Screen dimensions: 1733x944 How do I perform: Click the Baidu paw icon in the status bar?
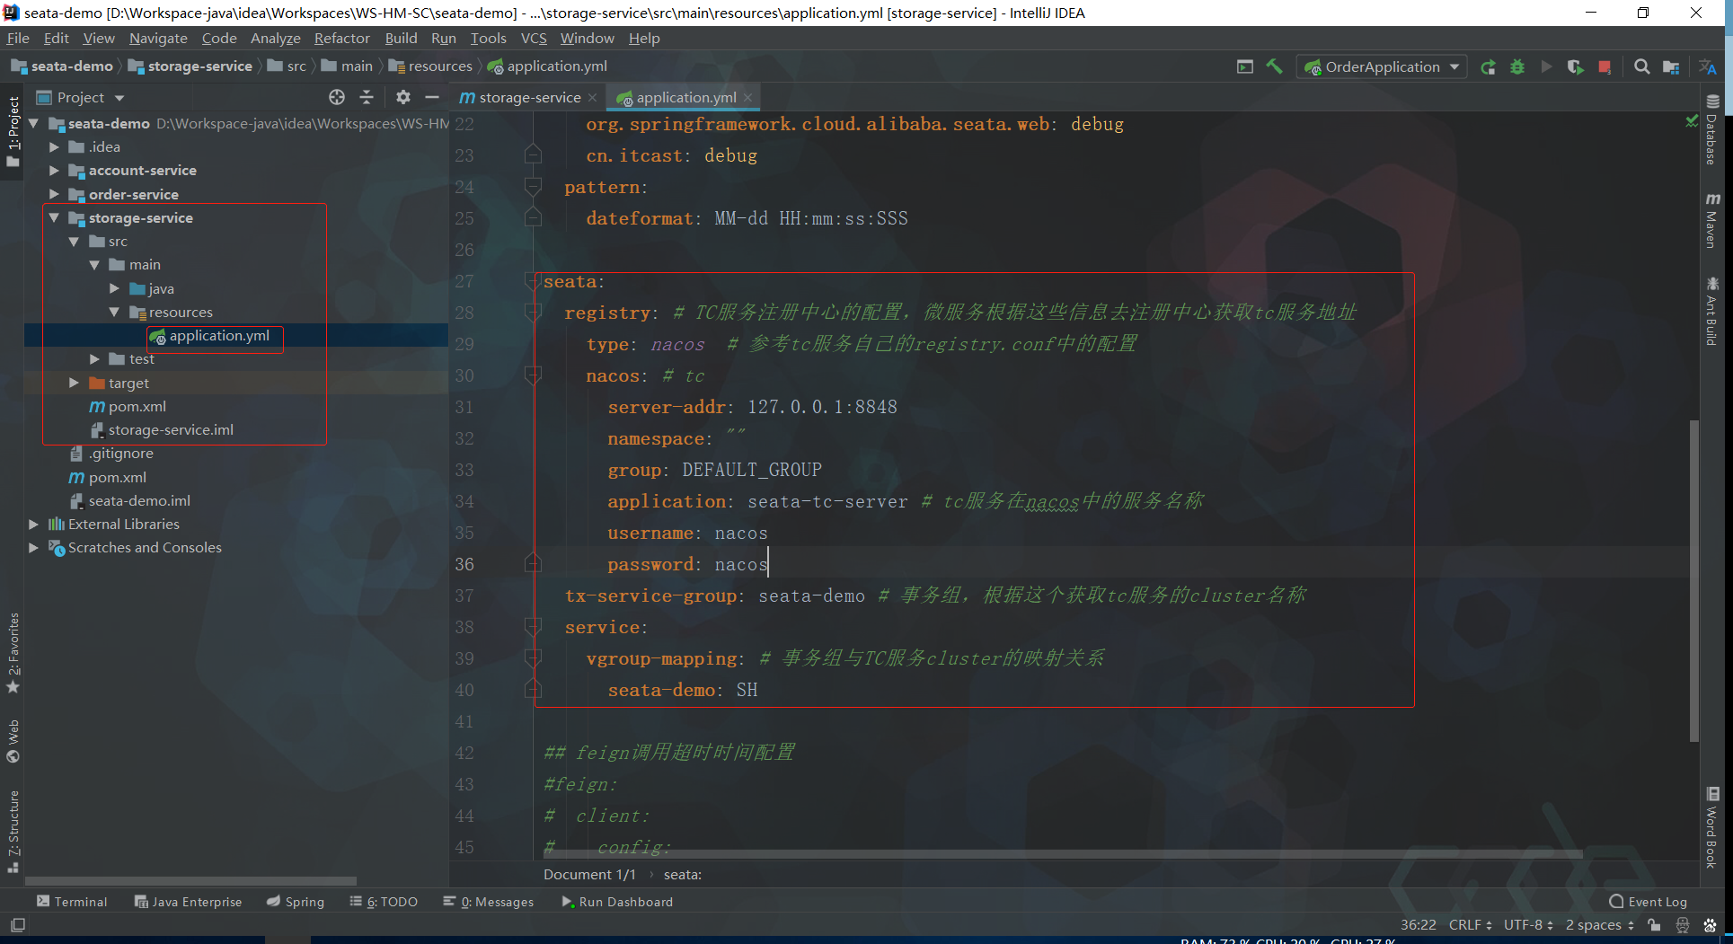click(x=1710, y=925)
